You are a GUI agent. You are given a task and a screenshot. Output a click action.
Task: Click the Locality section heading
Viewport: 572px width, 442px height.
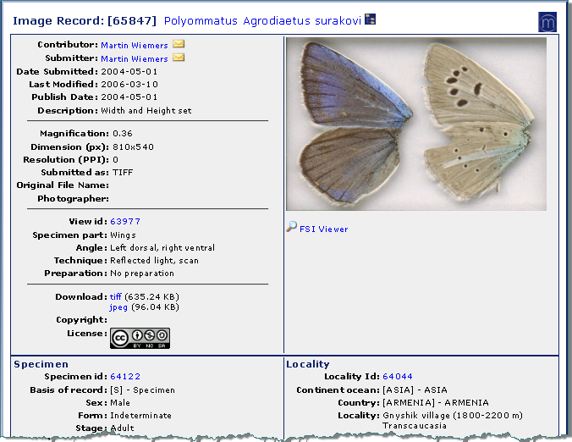click(x=308, y=364)
